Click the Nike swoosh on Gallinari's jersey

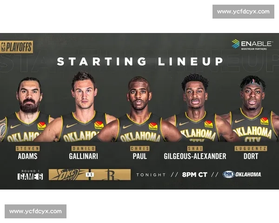[72, 125]
